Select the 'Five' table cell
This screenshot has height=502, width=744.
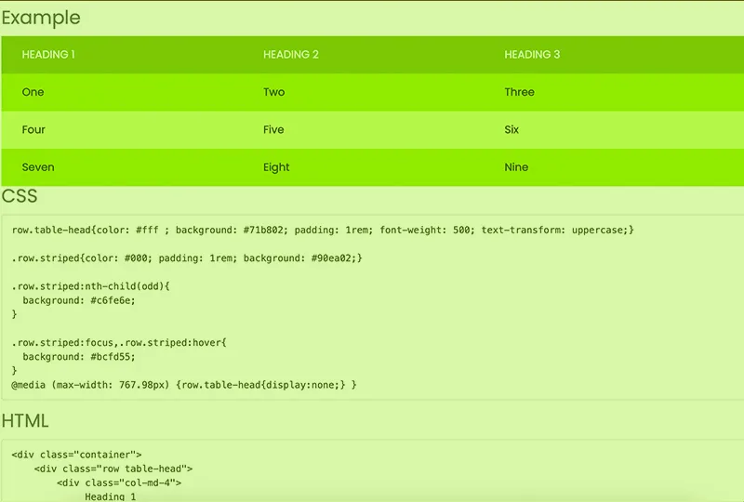click(x=273, y=129)
